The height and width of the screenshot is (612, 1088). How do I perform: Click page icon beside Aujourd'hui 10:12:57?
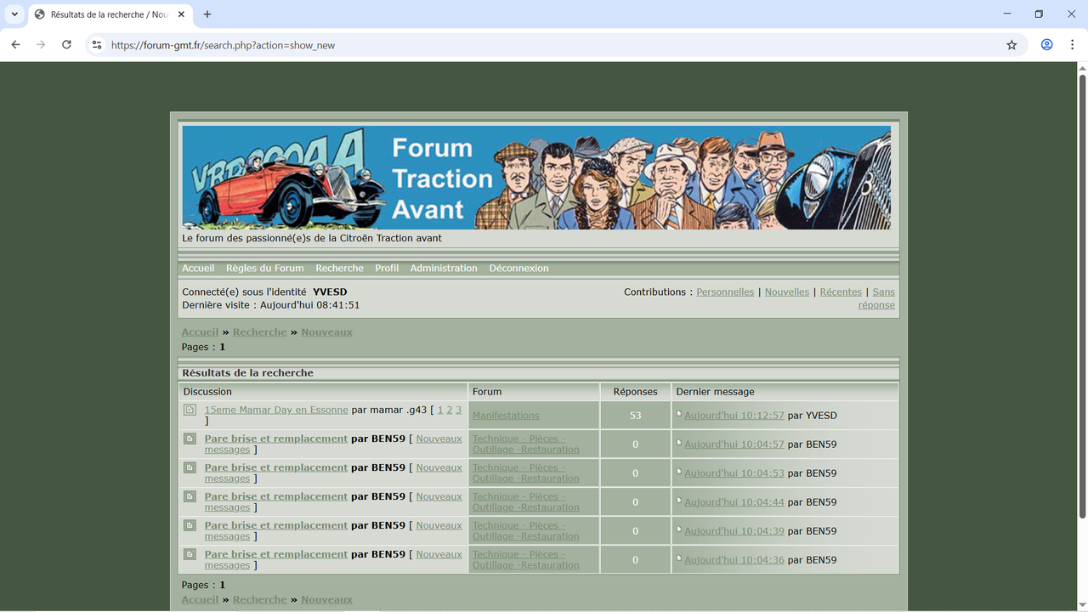(679, 414)
